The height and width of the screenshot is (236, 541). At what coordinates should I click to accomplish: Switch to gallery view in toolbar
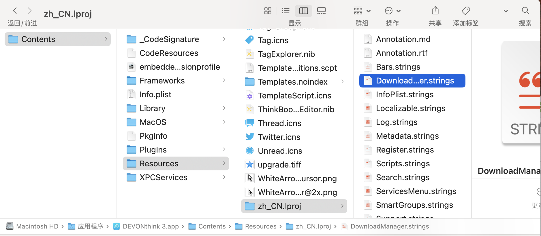coord(321,11)
